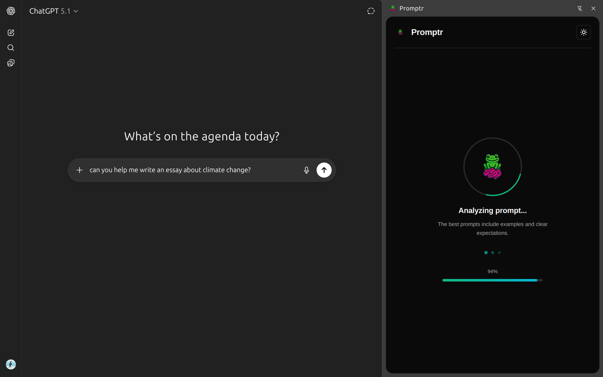Click the ChatGPT logo icon

click(11, 11)
